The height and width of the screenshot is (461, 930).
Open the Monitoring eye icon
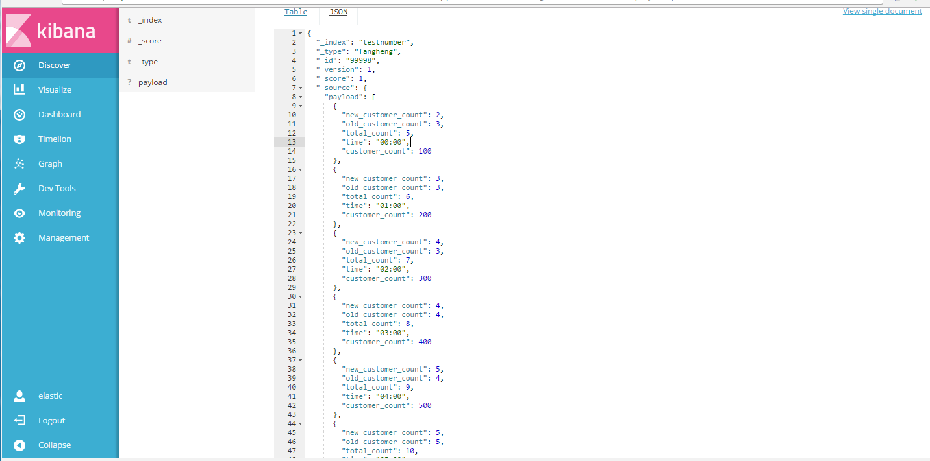[19, 213]
